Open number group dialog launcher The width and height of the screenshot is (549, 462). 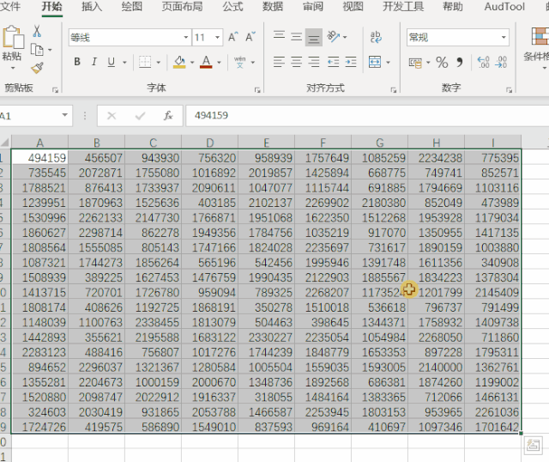click(509, 90)
